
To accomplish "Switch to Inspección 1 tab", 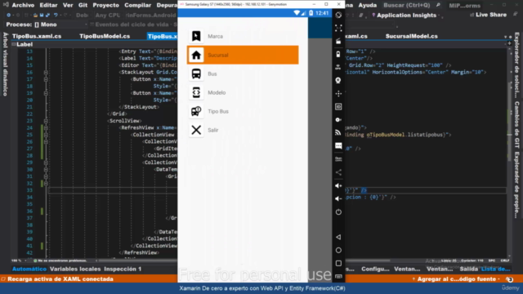I will coord(123,269).
